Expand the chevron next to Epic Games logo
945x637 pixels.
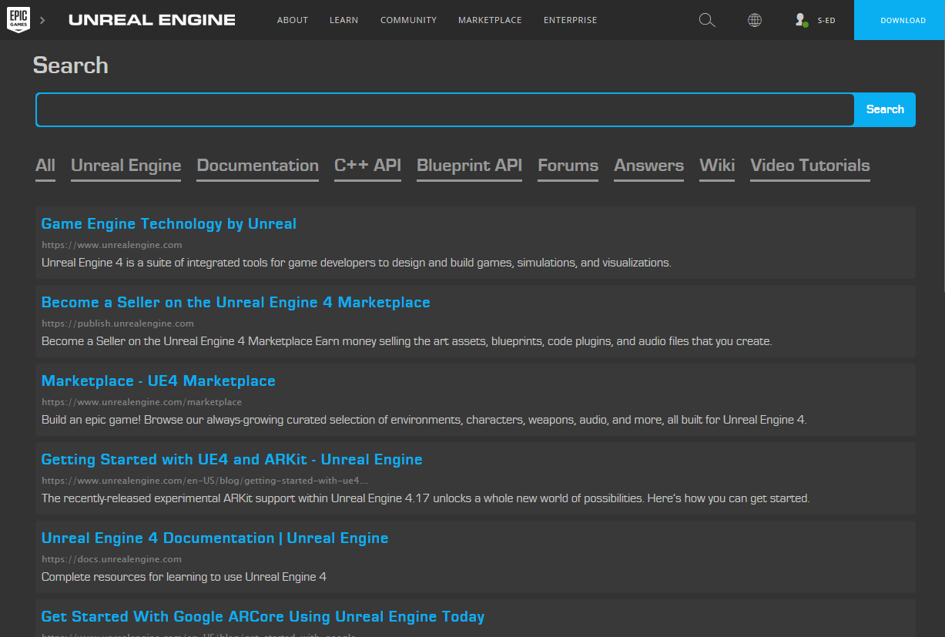[42, 20]
